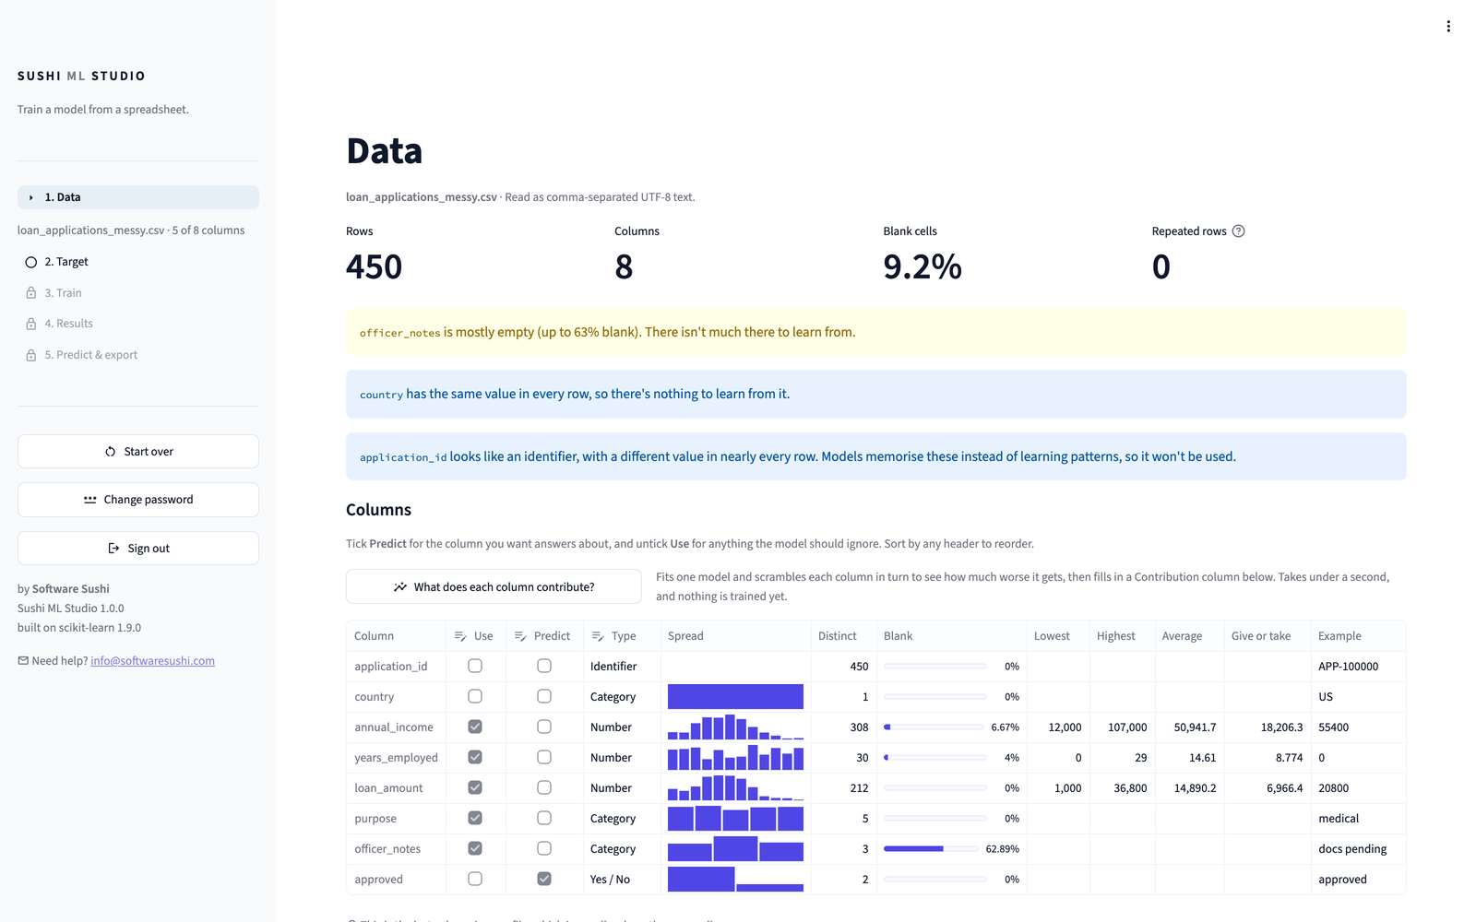
Task: Click the lock icon beside 4. Results
Action: point(31,324)
